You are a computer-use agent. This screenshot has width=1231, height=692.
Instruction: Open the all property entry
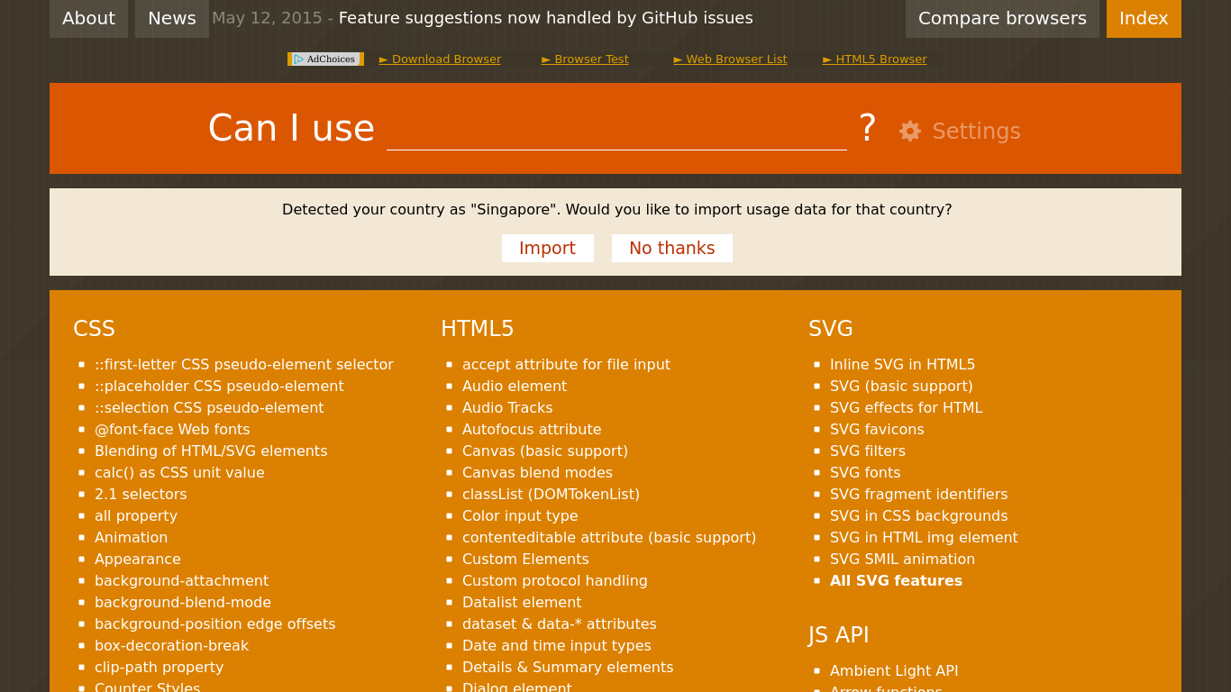click(136, 516)
